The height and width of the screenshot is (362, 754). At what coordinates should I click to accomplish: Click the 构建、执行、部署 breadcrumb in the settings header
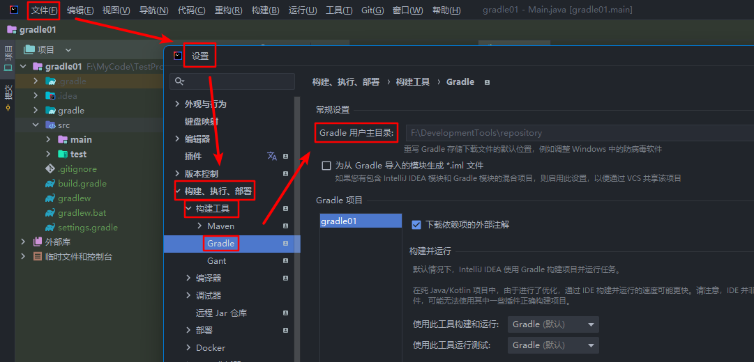point(346,82)
